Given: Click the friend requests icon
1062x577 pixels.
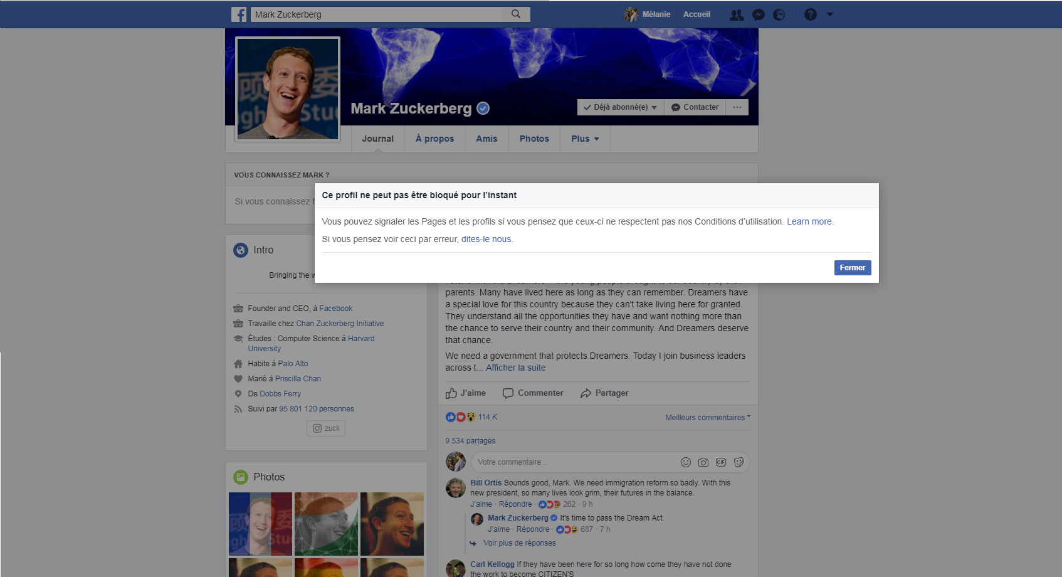Looking at the screenshot, I should click(737, 14).
